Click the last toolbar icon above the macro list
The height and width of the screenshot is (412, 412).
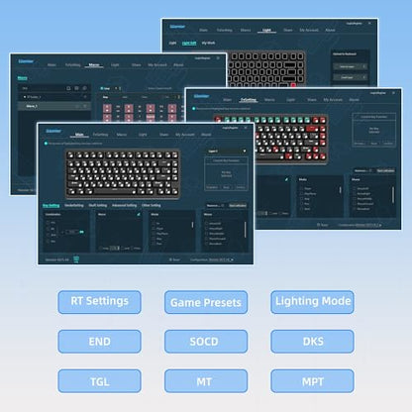click(x=84, y=88)
